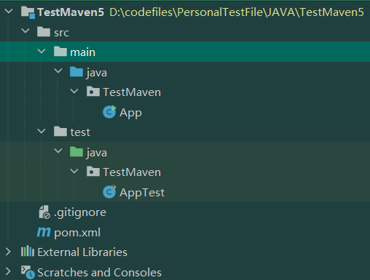Collapse the TestMaven5 project root
This screenshot has width=370, height=280.
pyautogui.click(x=9, y=11)
